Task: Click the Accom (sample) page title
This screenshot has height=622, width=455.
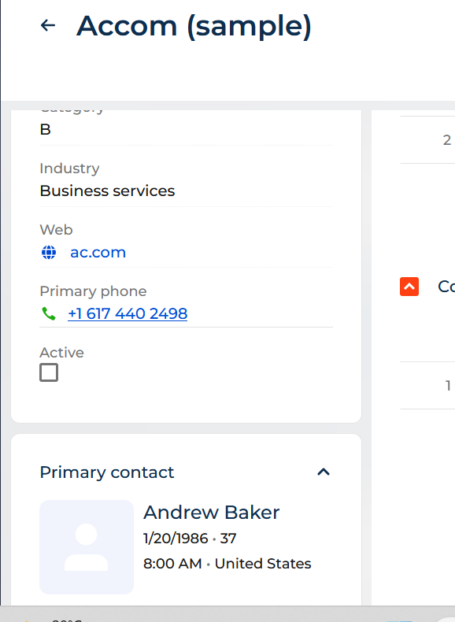Action: [x=194, y=26]
